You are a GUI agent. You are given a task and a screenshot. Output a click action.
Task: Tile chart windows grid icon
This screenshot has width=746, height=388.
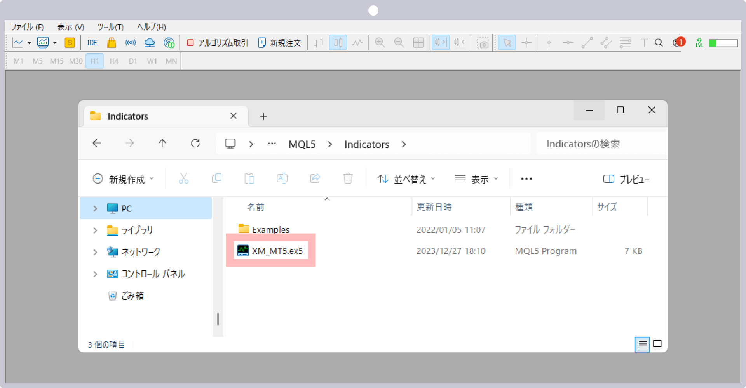pyautogui.click(x=418, y=43)
